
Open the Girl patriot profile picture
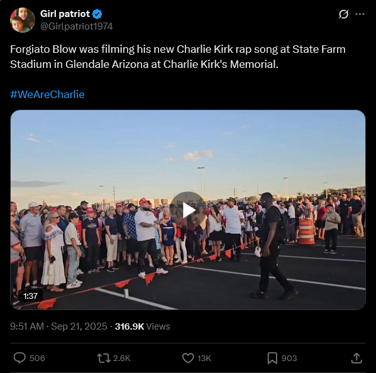(x=23, y=20)
